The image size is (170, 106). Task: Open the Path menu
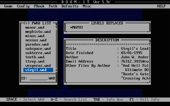53,6
